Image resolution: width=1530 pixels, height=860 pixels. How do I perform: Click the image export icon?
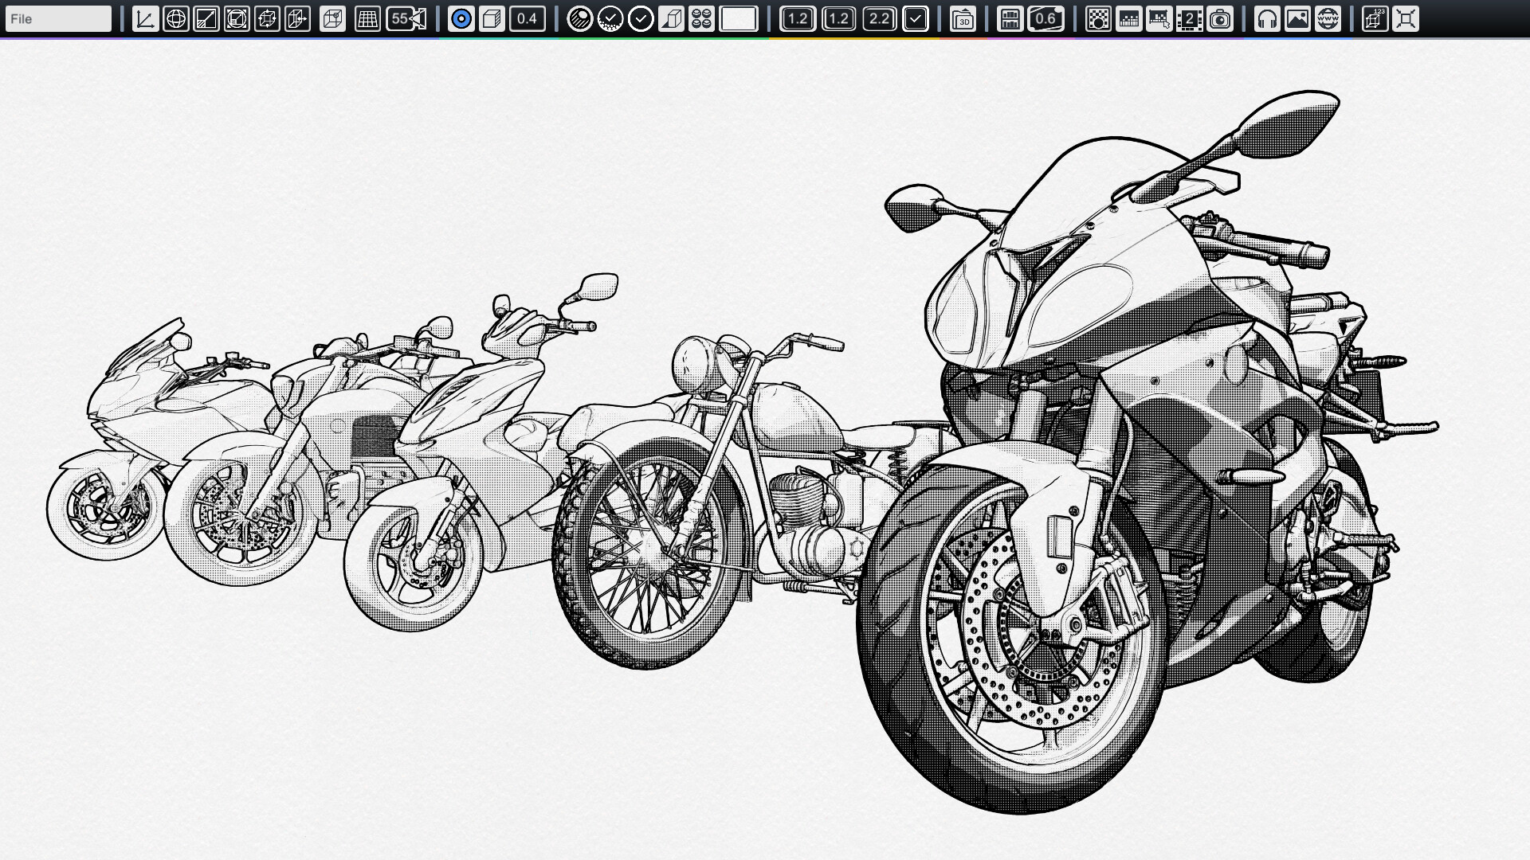[1297, 19]
